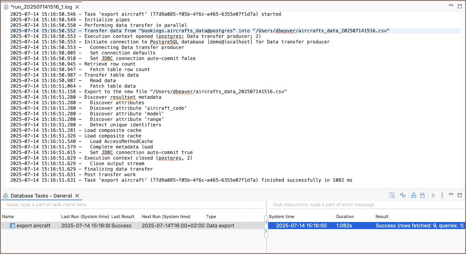Sort executions by Duration column header
The height and width of the screenshot is (254, 466).
coord(345,216)
